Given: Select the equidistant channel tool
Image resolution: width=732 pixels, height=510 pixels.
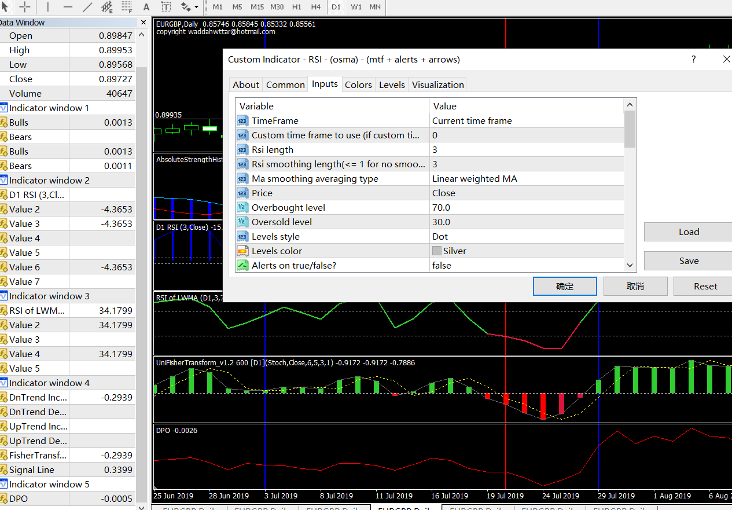Looking at the screenshot, I should 107,7.
